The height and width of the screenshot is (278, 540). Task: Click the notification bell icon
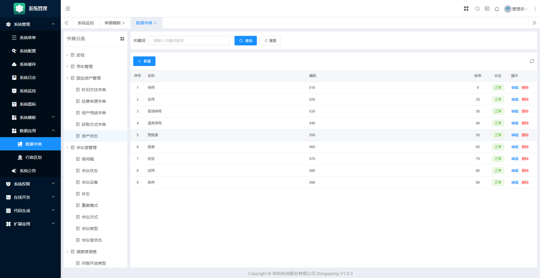click(x=497, y=9)
